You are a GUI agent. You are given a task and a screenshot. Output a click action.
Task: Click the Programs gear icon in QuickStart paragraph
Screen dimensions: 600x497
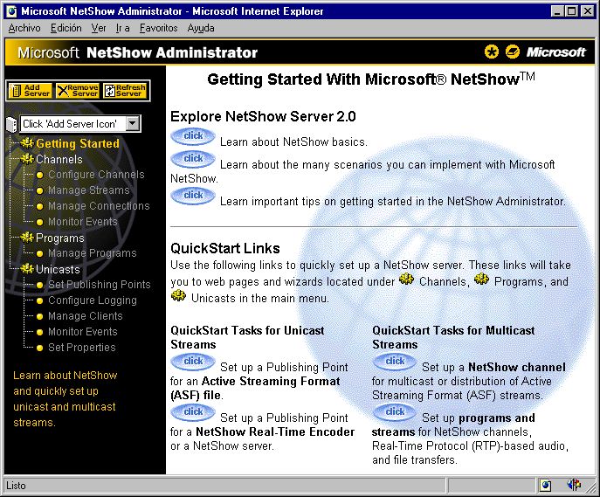pos(481,279)
